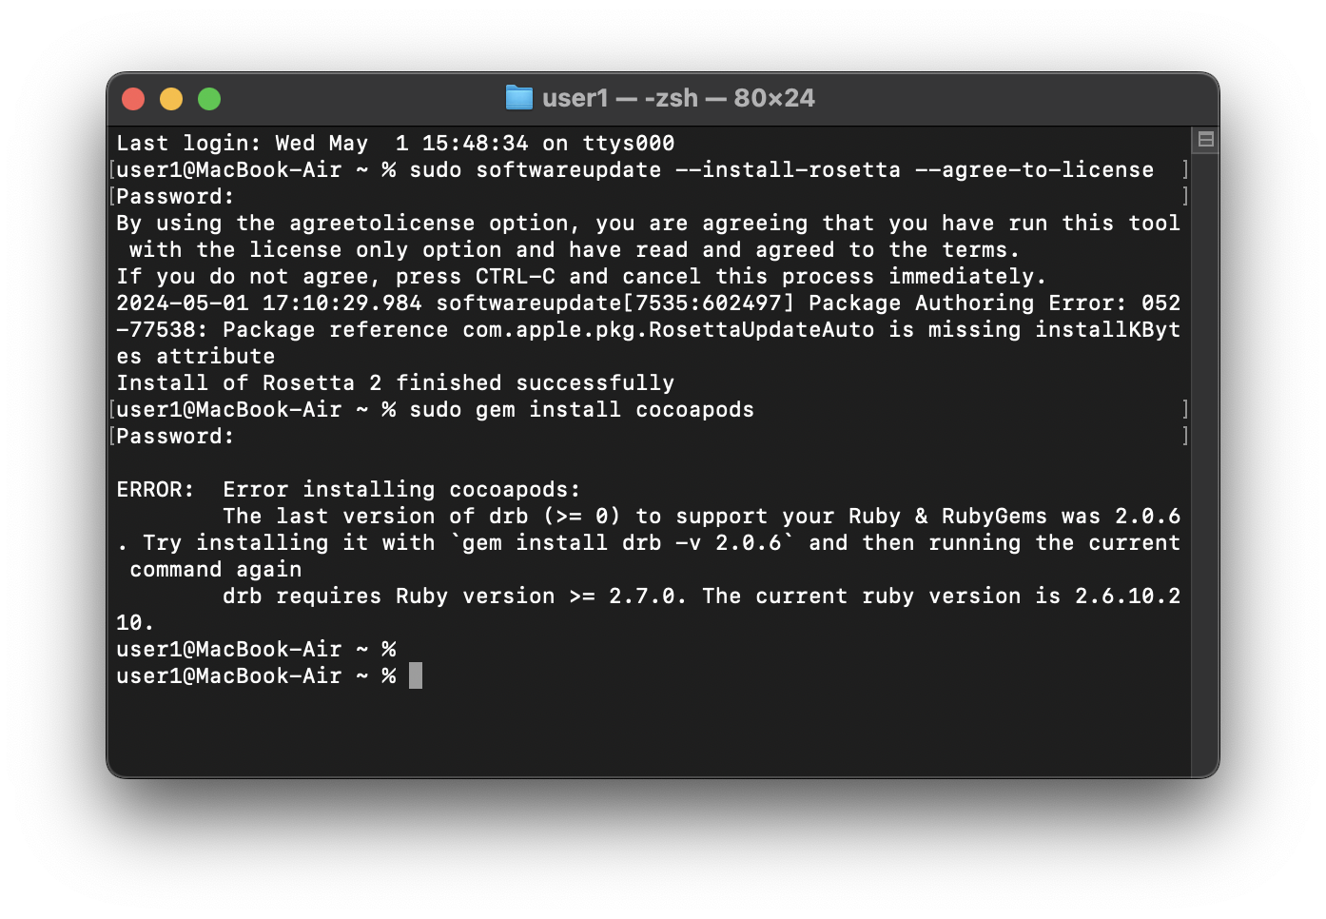Click the ERROR: Error installing cocoapods line
Screen dimensions: 1326x919
347,489
